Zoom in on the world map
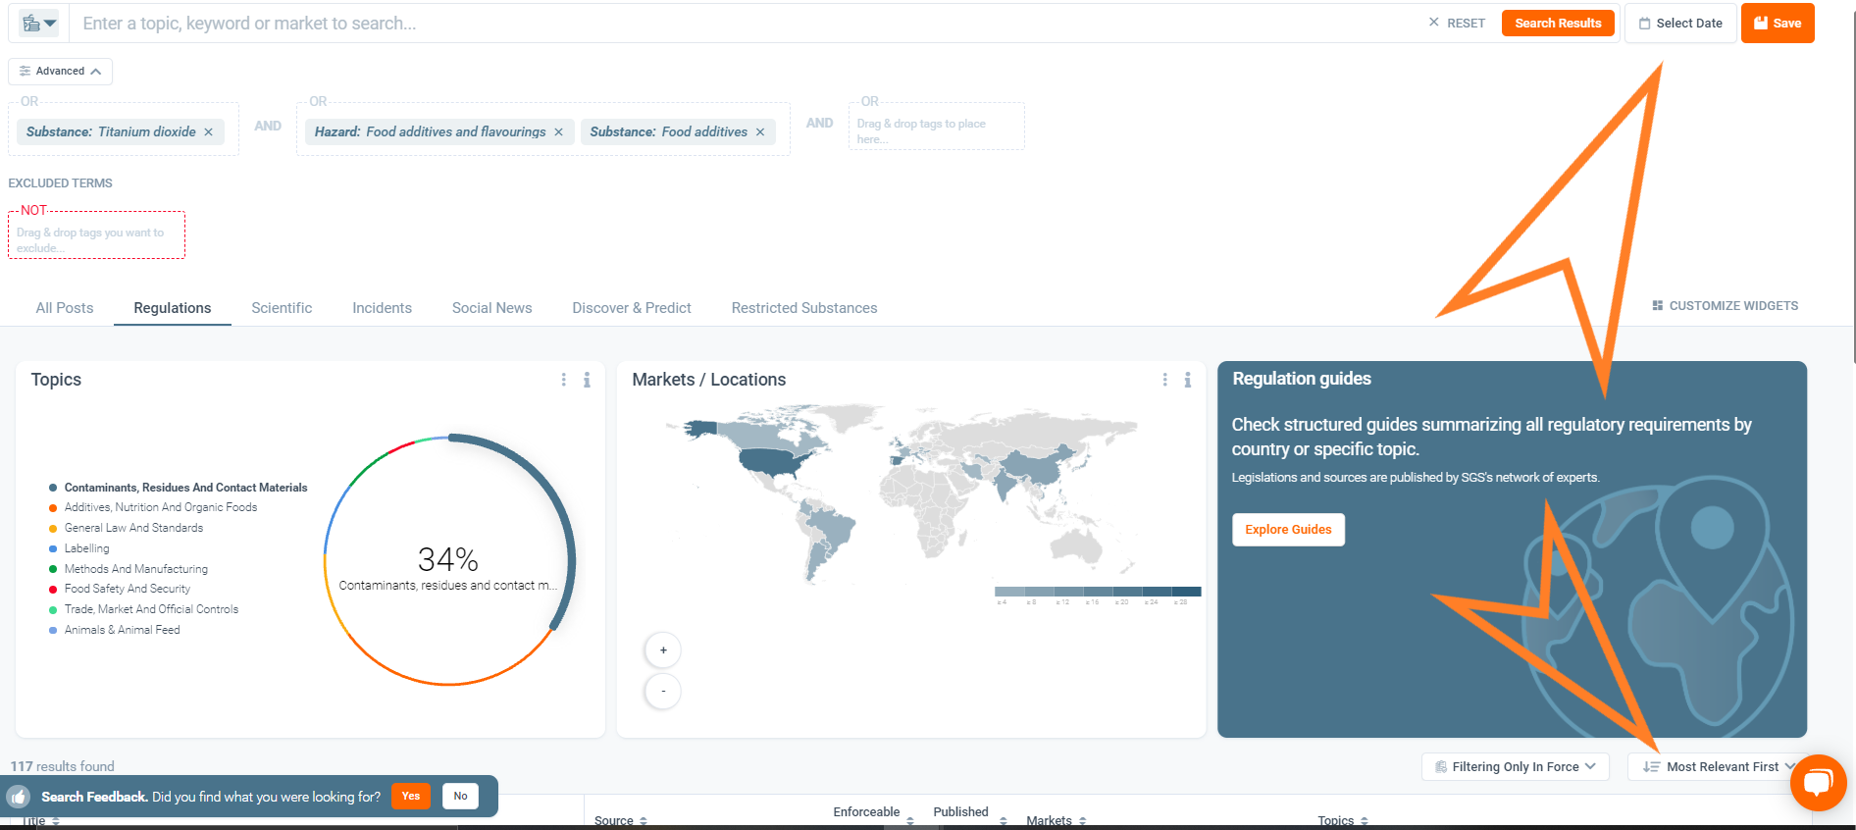Screen dimensions: 1856x830 [663, 650]
